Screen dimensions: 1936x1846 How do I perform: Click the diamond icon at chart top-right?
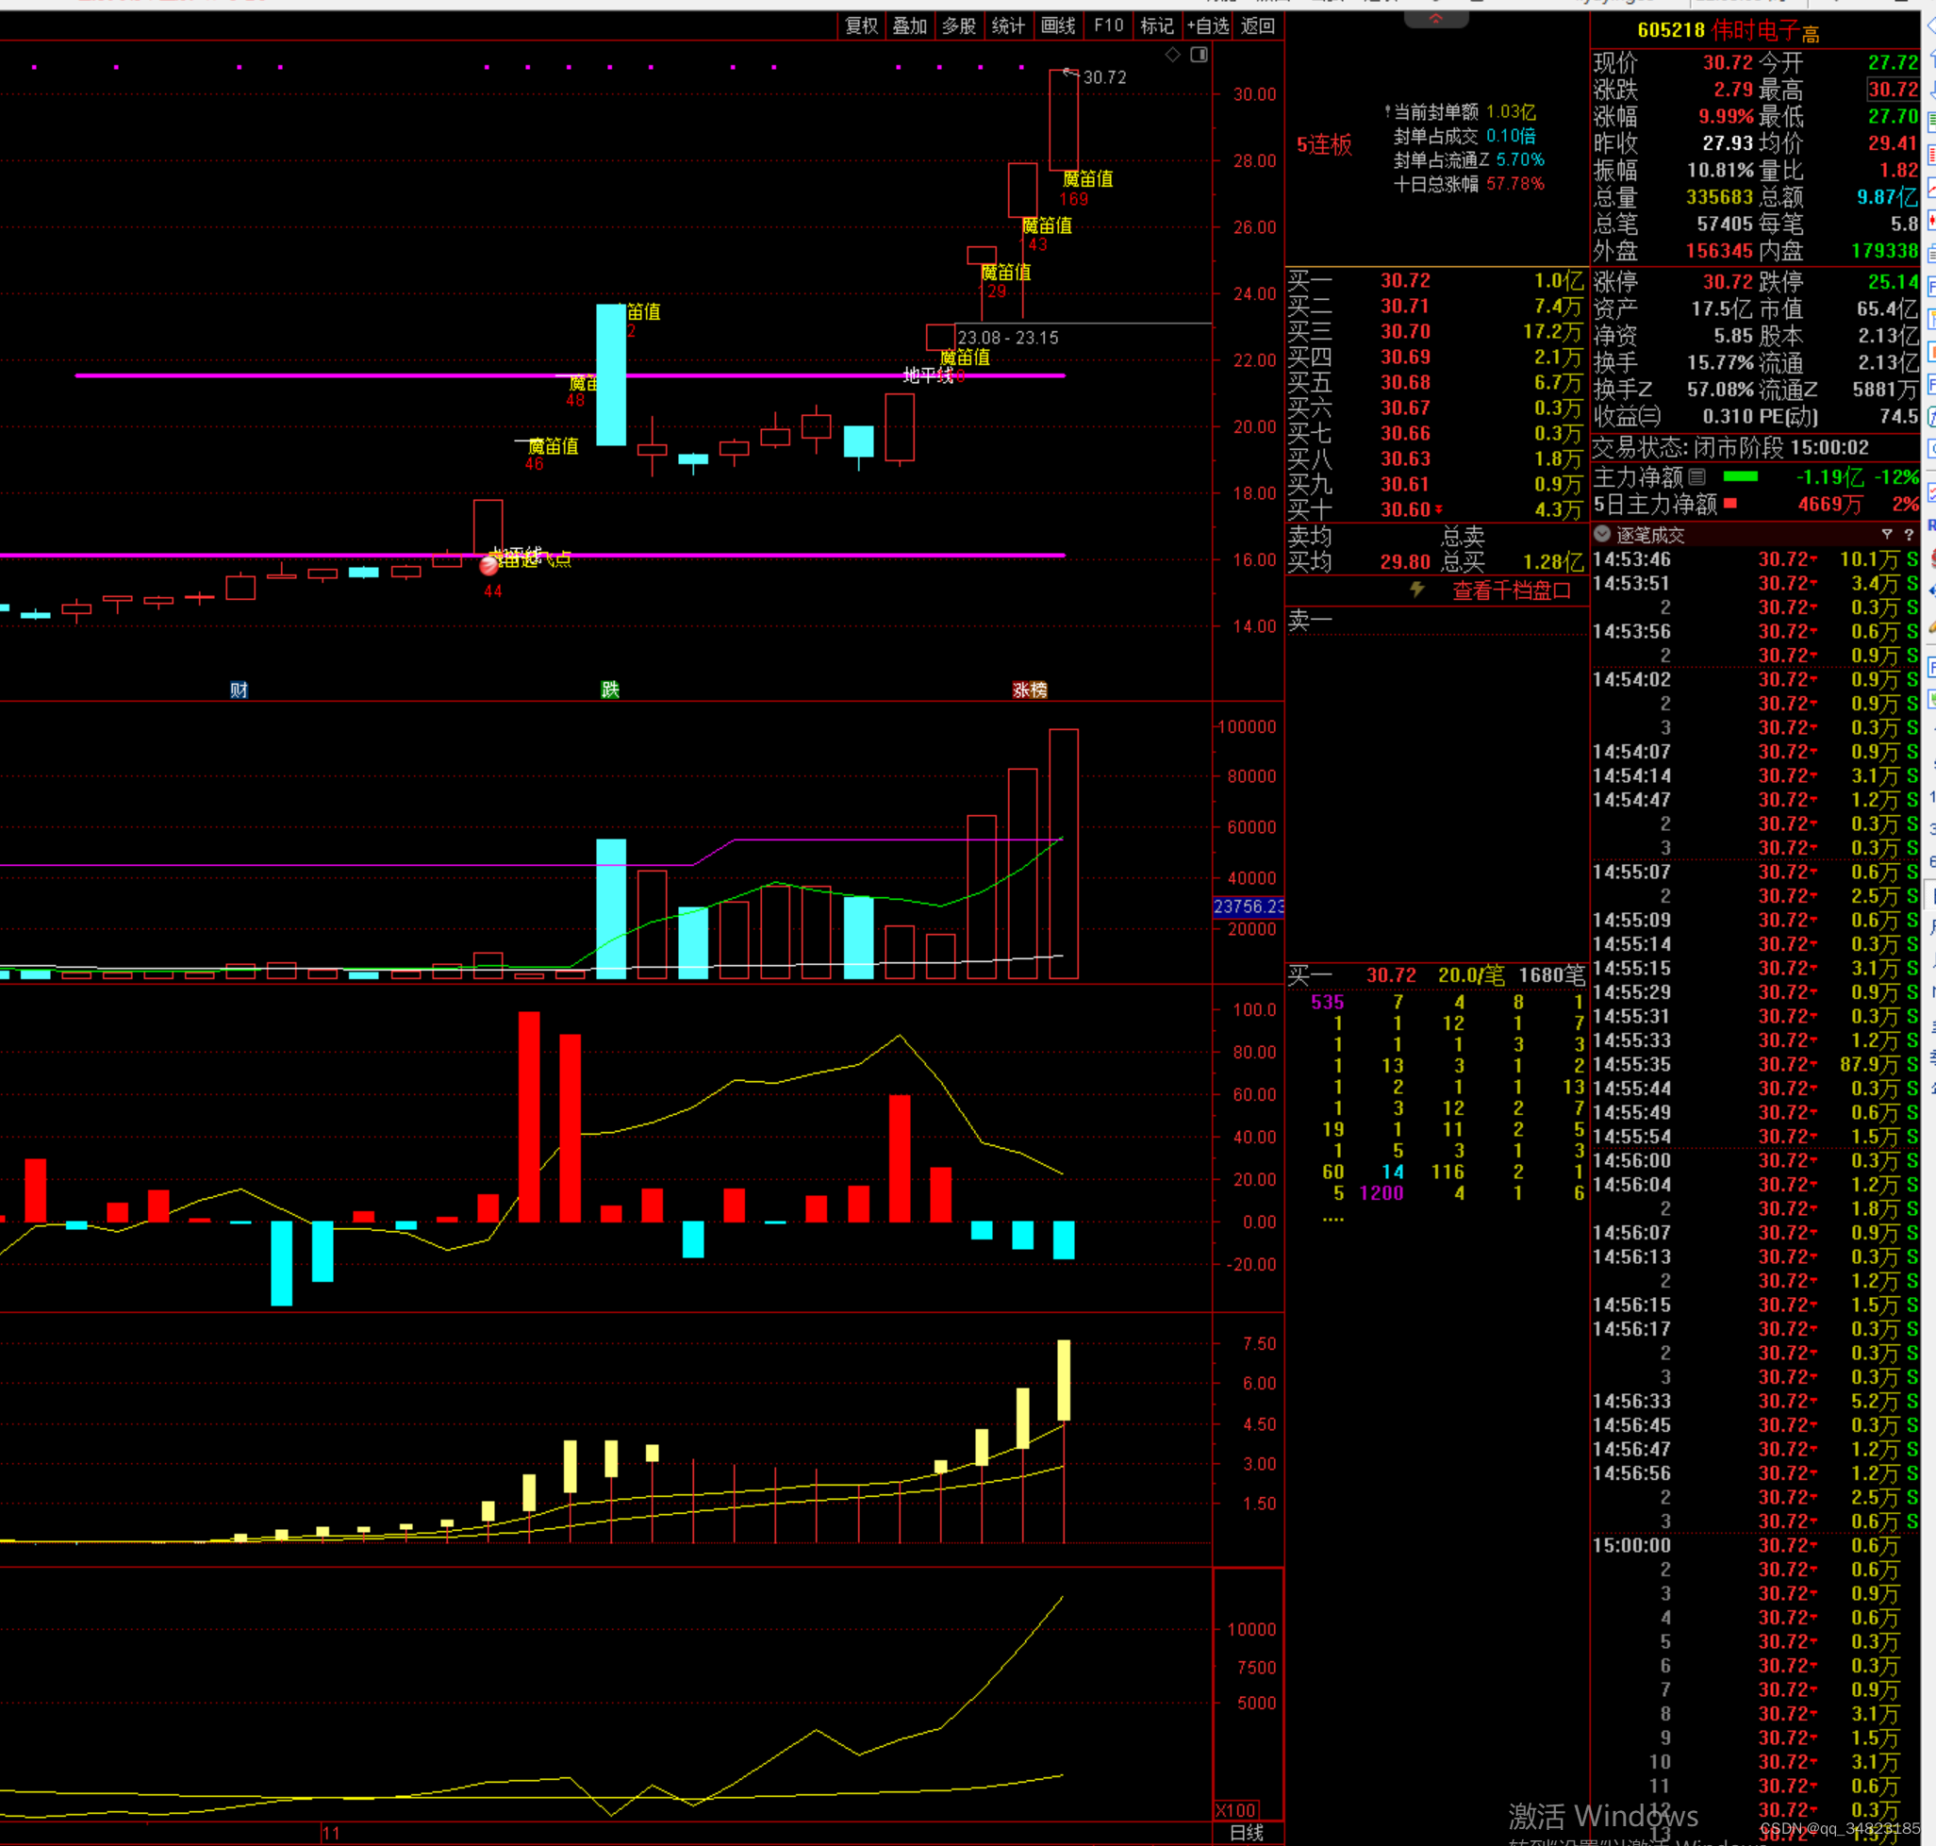[x=1172, y=55]
